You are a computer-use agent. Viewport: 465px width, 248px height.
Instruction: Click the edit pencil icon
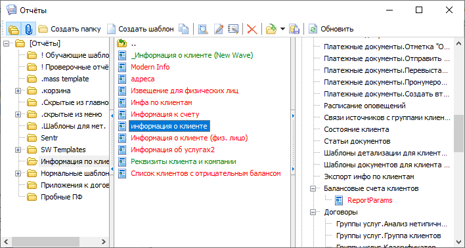219,29
